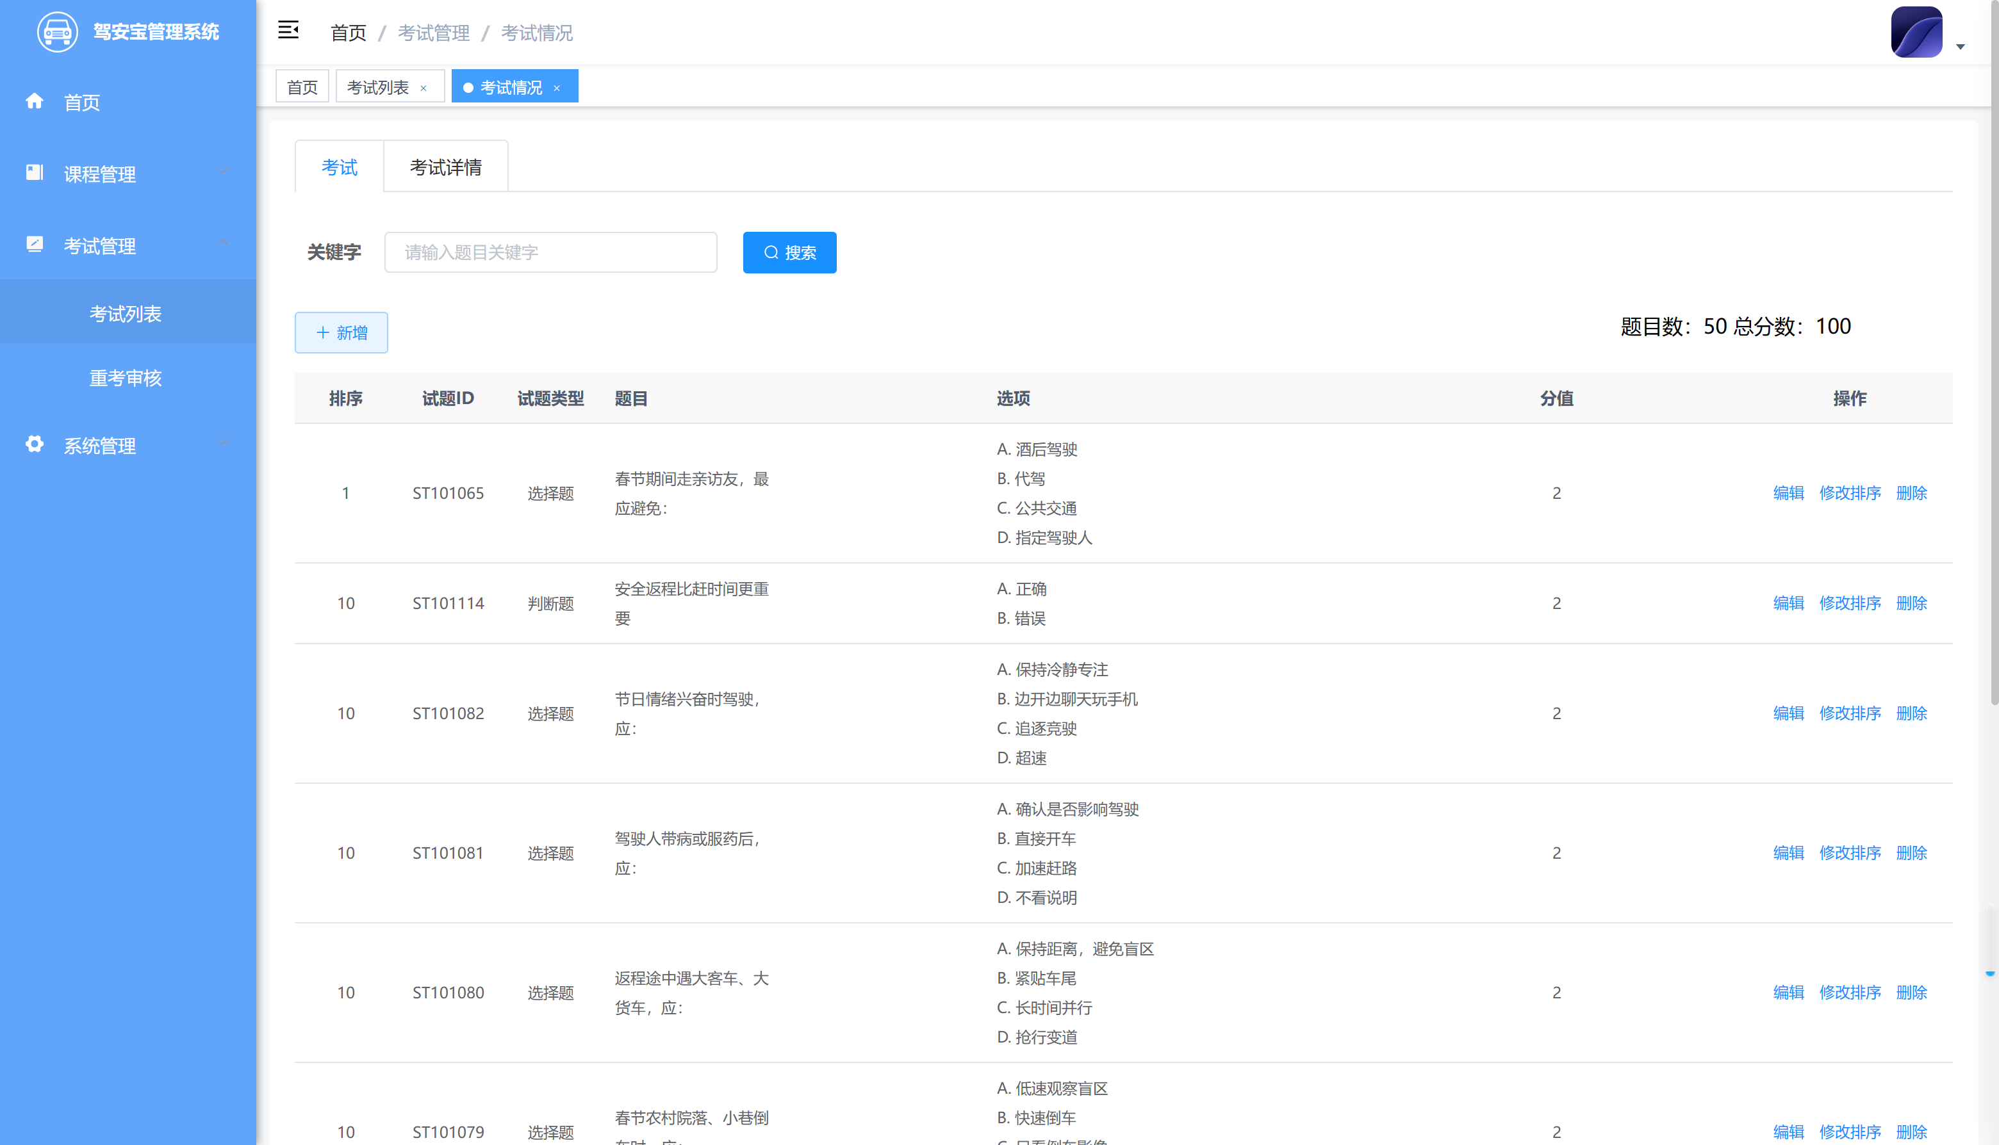This screenshot has width=1999, height=1145.
Task: Click the 试题ID column header
Action: pos(448,399)
